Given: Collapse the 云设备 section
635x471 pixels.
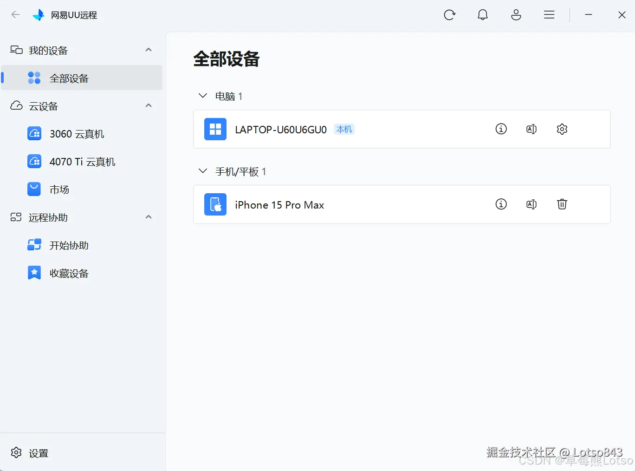Looking at the screenshot, I should 149,105.
